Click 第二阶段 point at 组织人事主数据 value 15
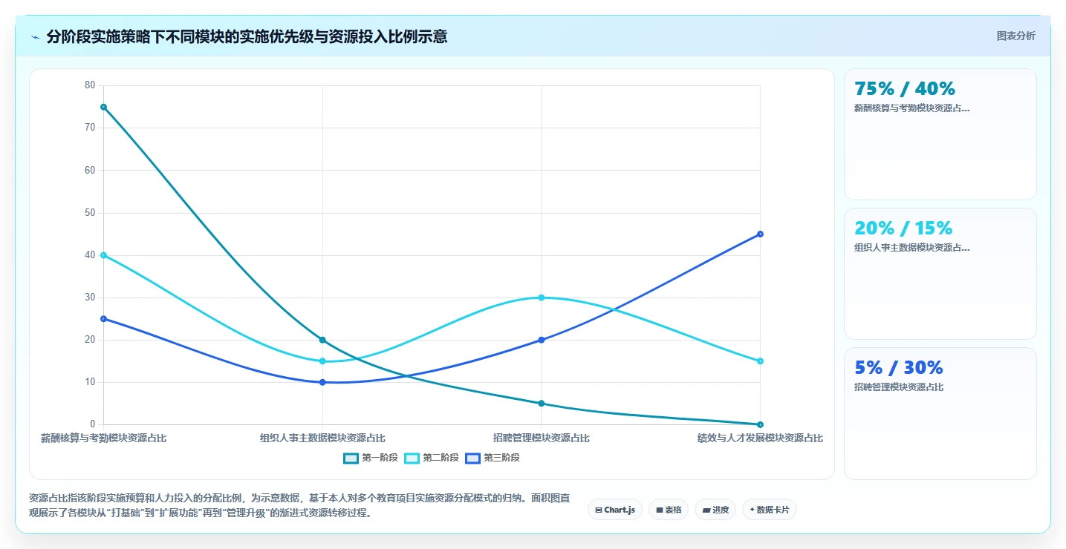Image resolution: width=1066 pixels, height=549 pixels. [322, 361]
